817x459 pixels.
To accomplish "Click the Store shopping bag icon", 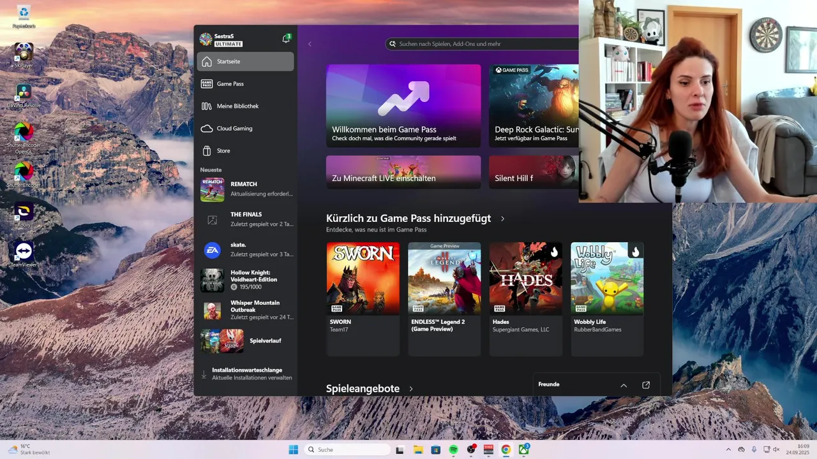I will point(207,150).
